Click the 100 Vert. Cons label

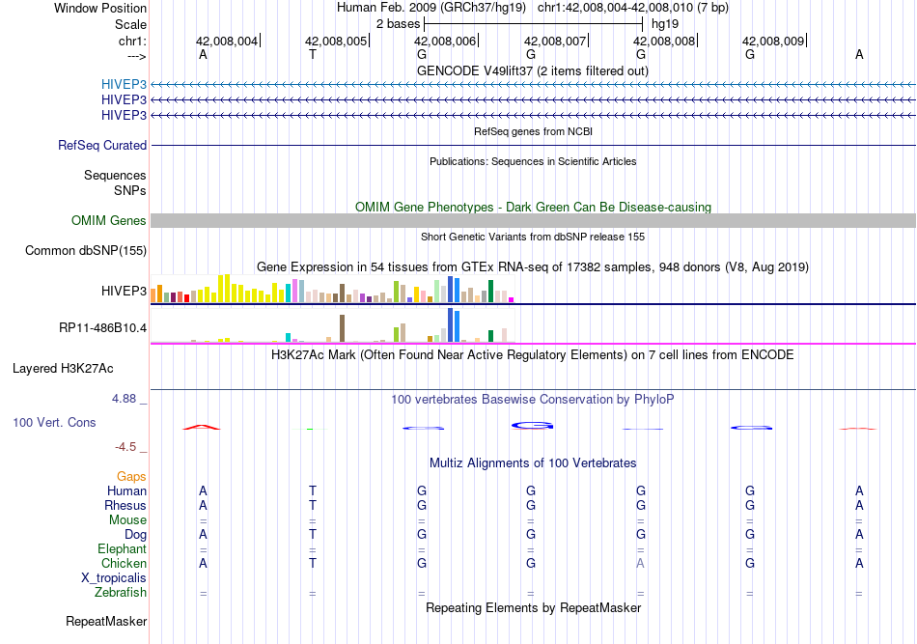pos(54,422)
